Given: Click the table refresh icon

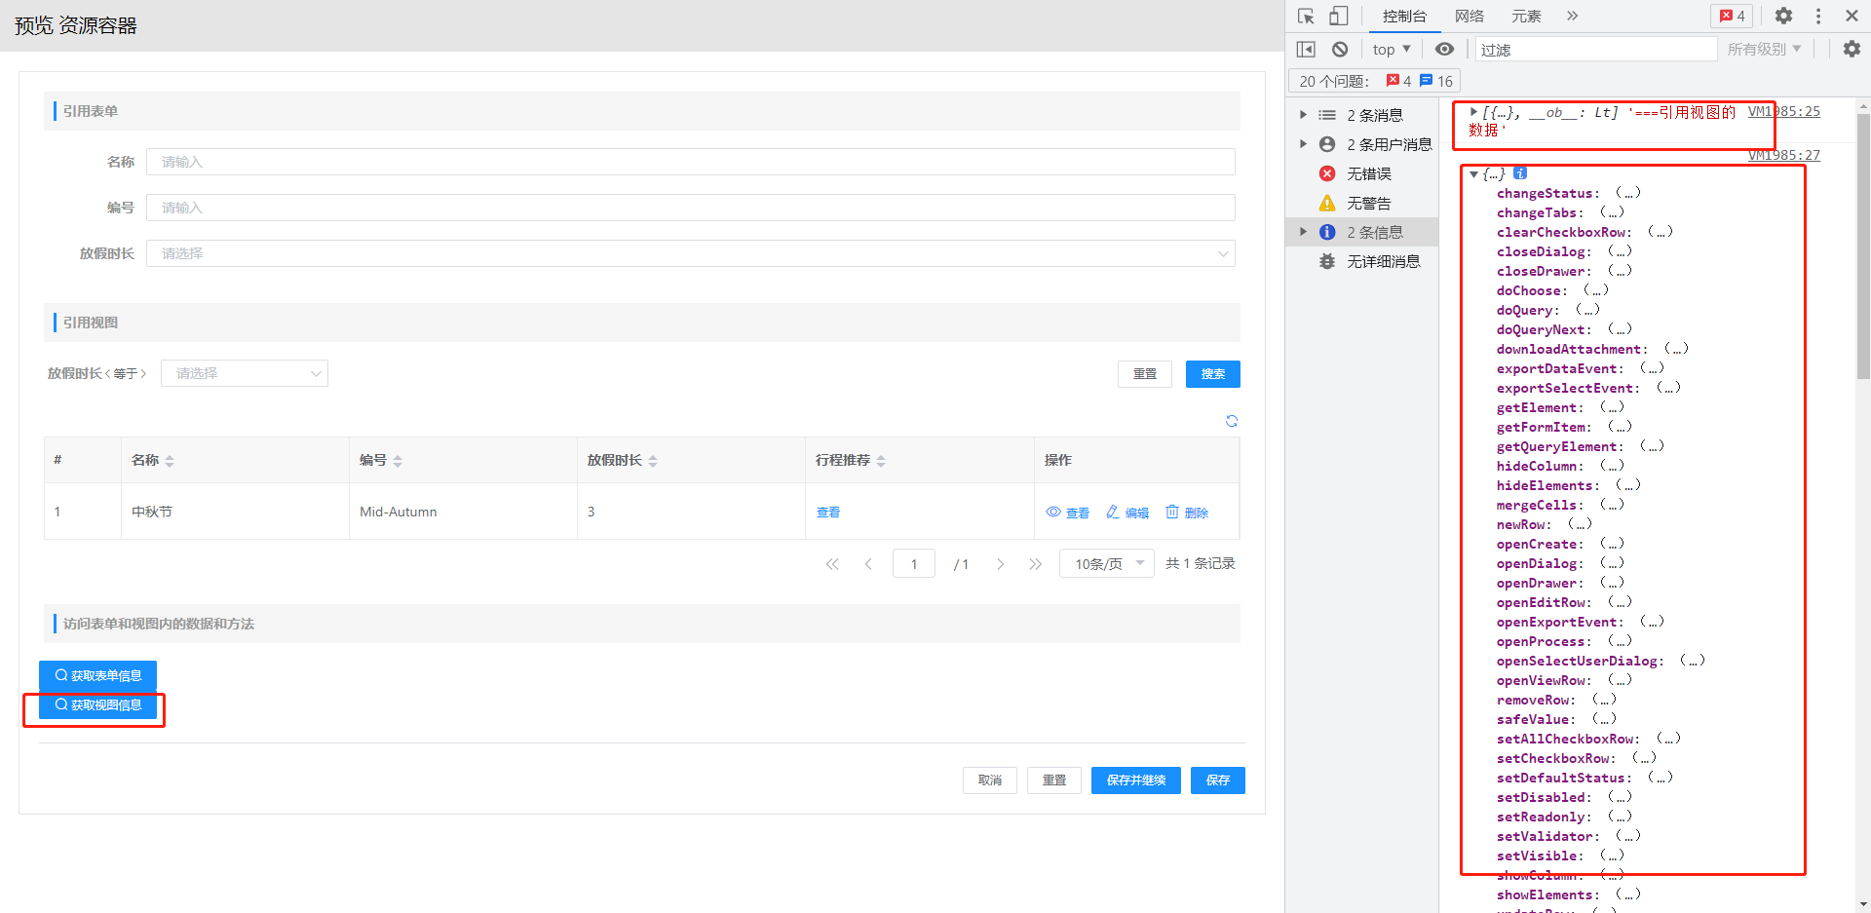Looking at the screenshot, I should coord(1232,421).
